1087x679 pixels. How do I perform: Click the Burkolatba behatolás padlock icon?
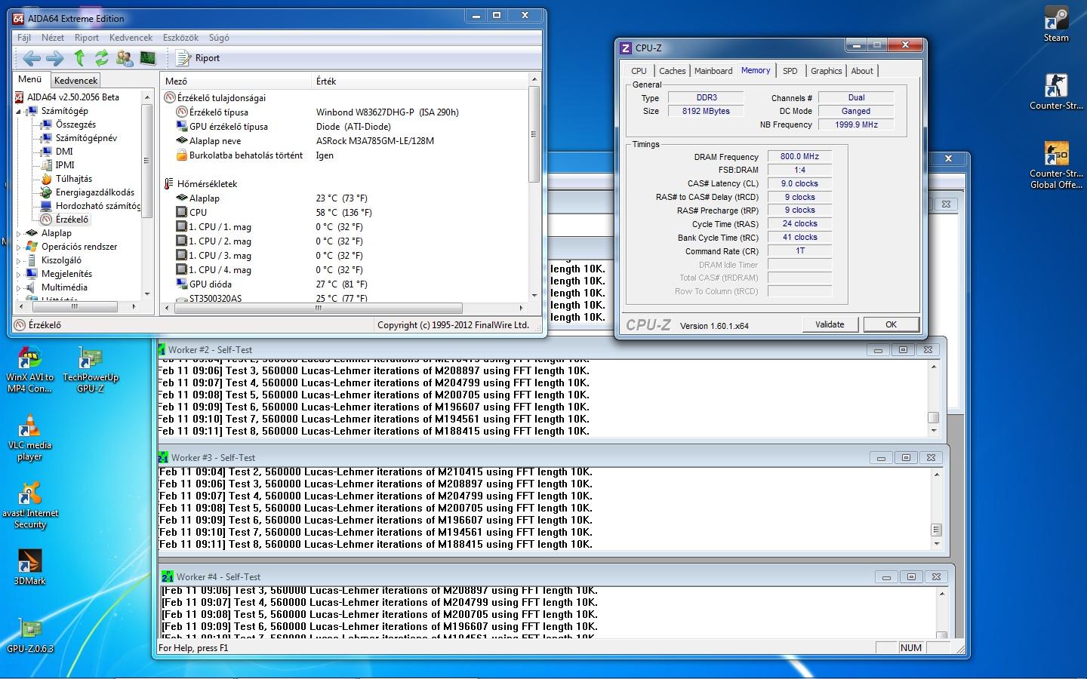(x=181, y=155)
